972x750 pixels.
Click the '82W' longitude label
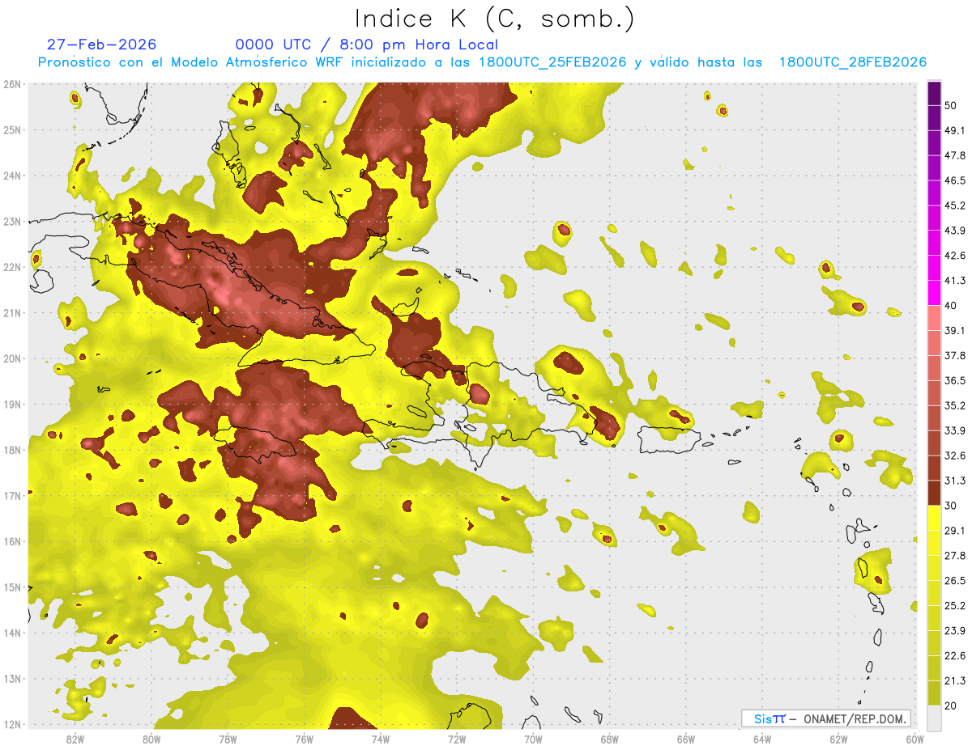pos(75,738)
